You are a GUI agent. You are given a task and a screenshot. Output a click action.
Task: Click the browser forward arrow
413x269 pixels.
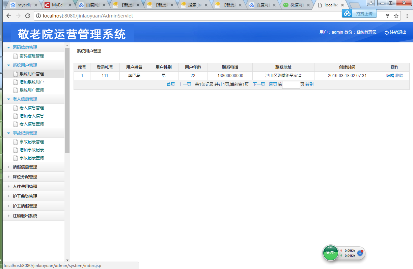(x=18, y=16)
